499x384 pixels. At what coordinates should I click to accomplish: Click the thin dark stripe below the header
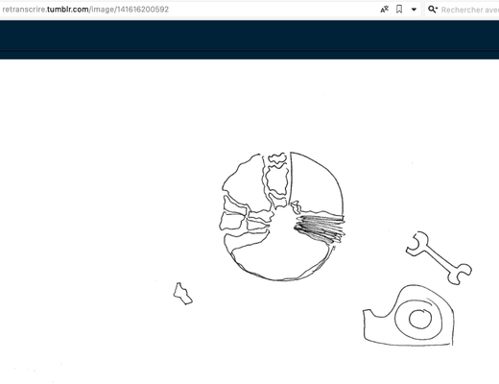point(249,55)
